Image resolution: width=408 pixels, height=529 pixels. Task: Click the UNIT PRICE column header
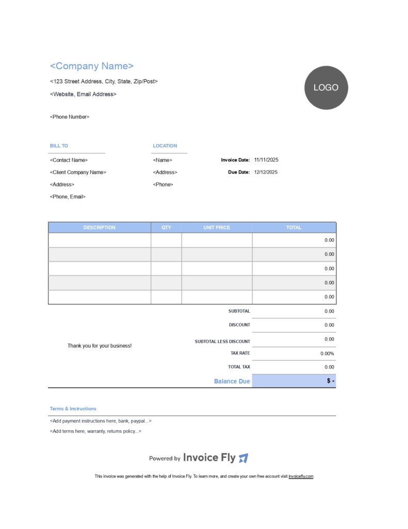click(217, 228)
